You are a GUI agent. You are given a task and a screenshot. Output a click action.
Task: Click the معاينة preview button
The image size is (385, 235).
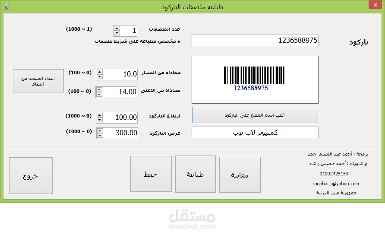pos(240,175)
